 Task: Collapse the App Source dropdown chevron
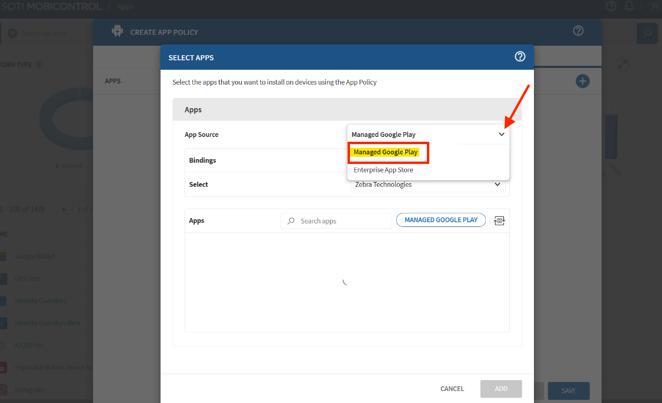coord(501,135)
